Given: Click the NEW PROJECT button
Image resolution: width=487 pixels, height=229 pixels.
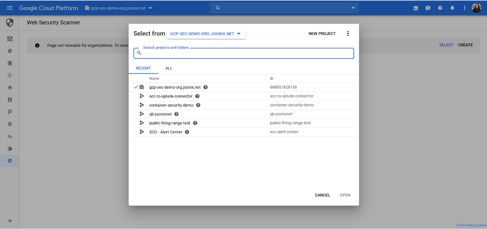Looking at the screenshot, I should (322, 34).
